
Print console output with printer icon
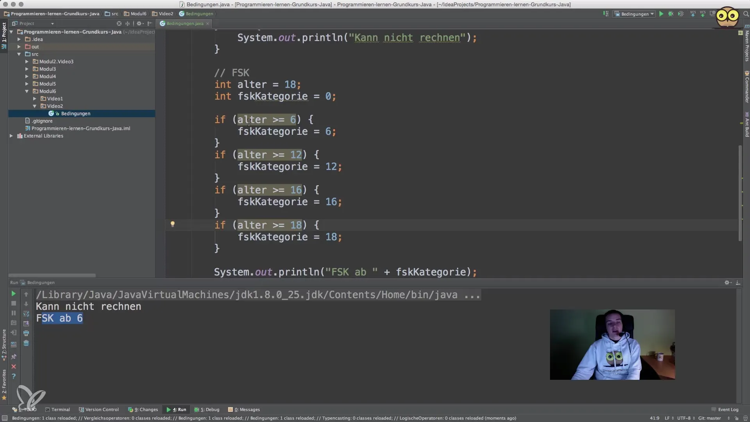pos(26,333)
